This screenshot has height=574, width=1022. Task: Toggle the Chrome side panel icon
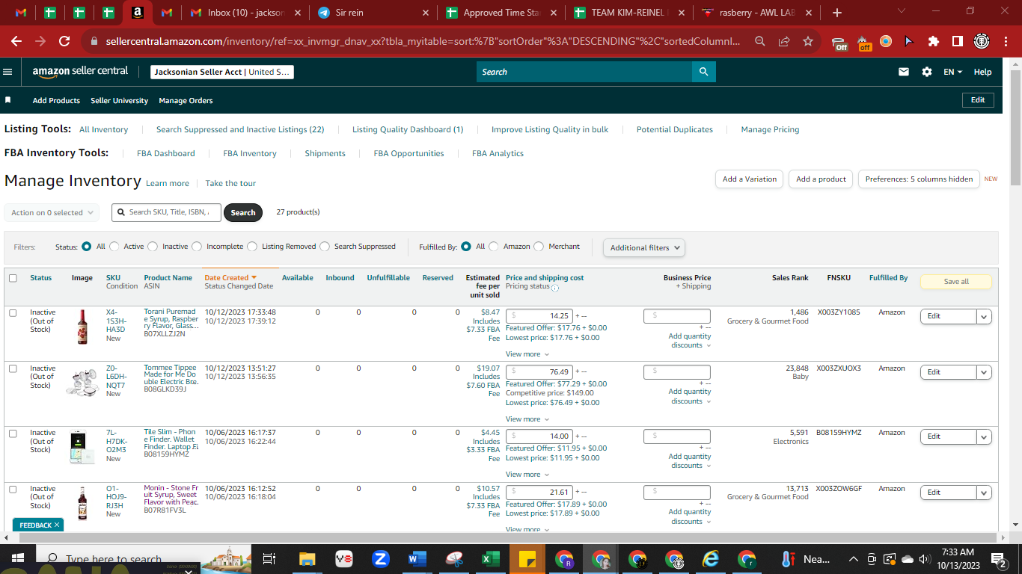pyautogui.click(x=958, y=41)
